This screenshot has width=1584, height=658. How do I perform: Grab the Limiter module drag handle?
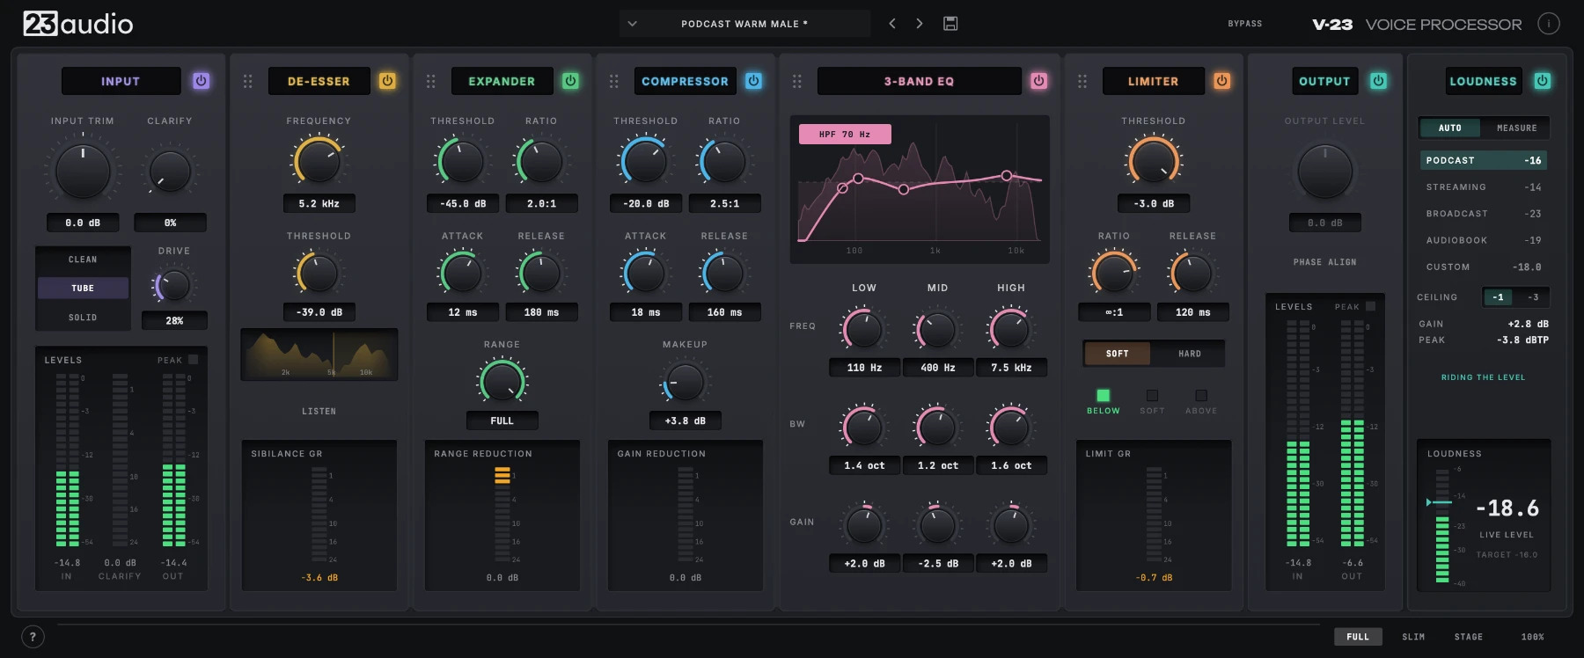click(1082, 81)
